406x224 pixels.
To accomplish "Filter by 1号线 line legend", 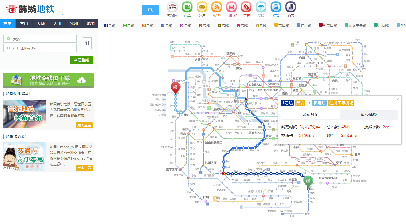I will pos(110,25).
